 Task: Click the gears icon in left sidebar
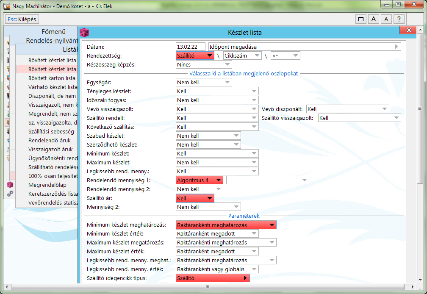pyautogui.click(x=10, y=194)
